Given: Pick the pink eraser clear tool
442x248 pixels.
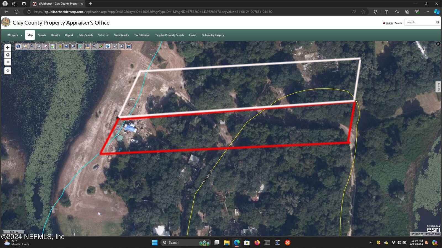Looking at the screenshot, I should tap(46, 46).
